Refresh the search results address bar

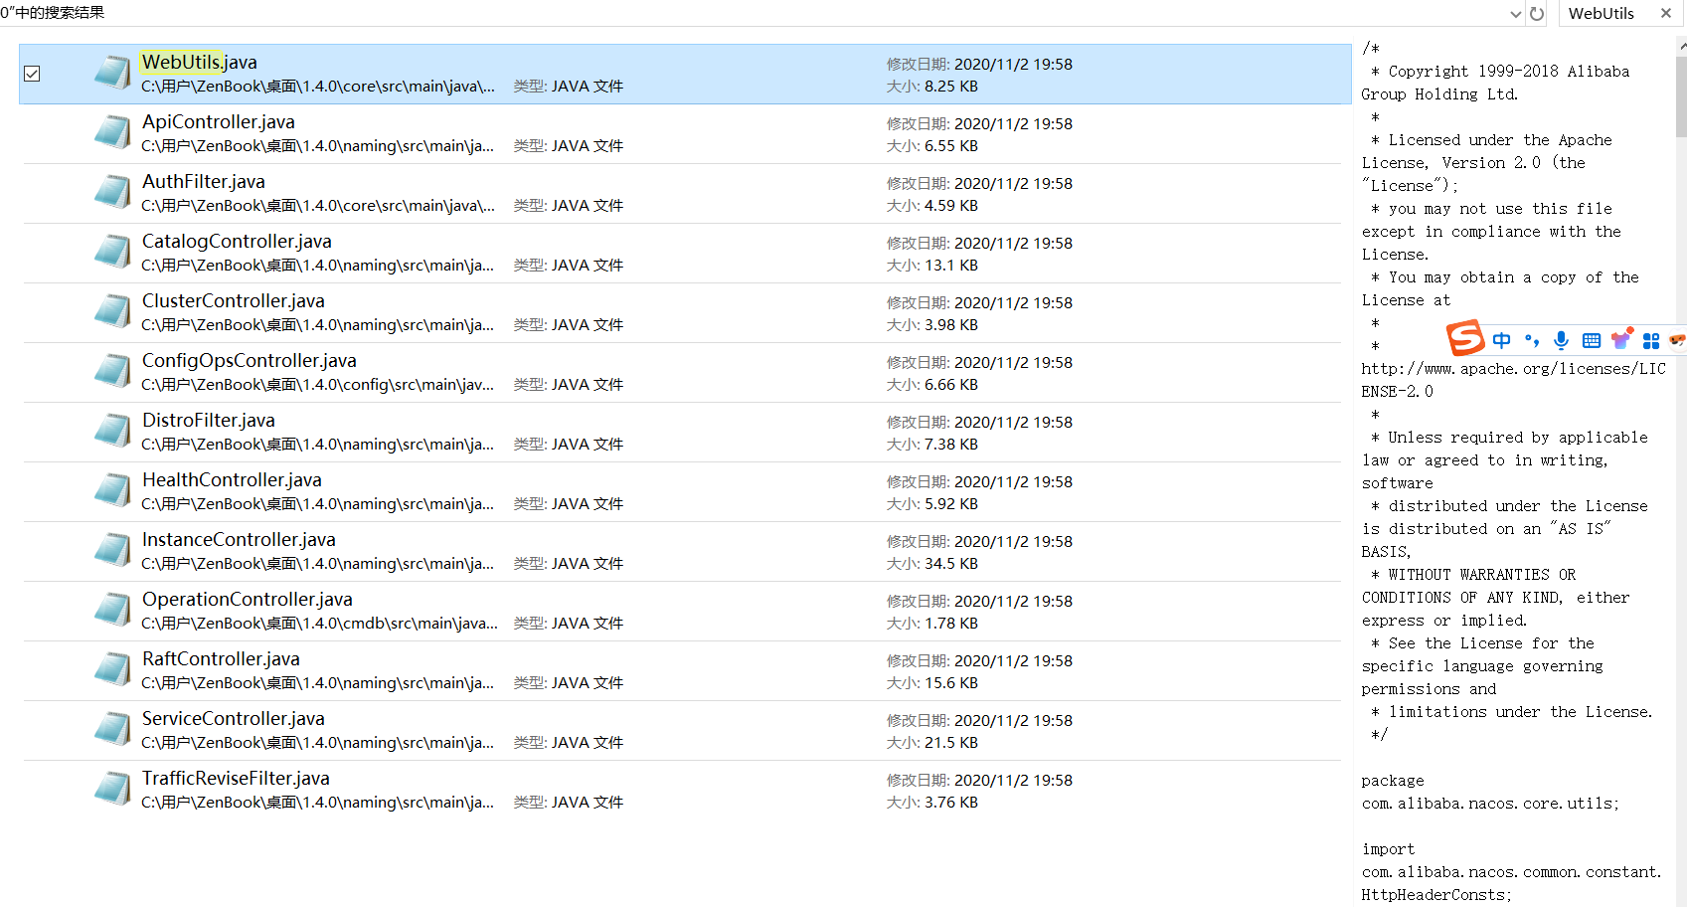tap(1537, 13)
